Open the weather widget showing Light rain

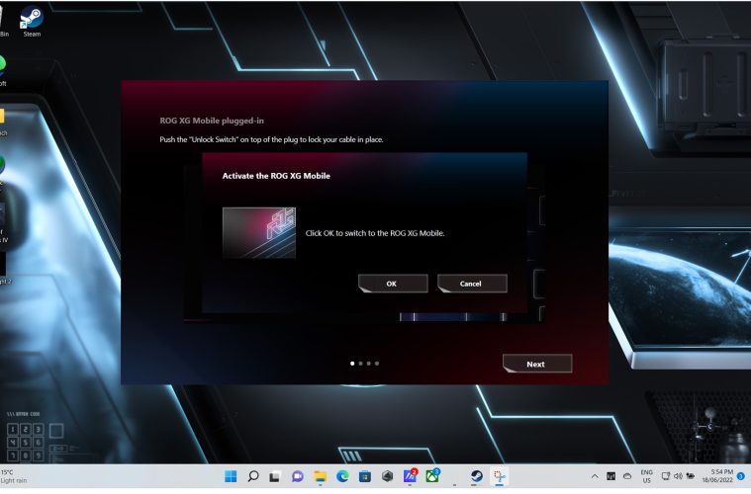point(15,476)
